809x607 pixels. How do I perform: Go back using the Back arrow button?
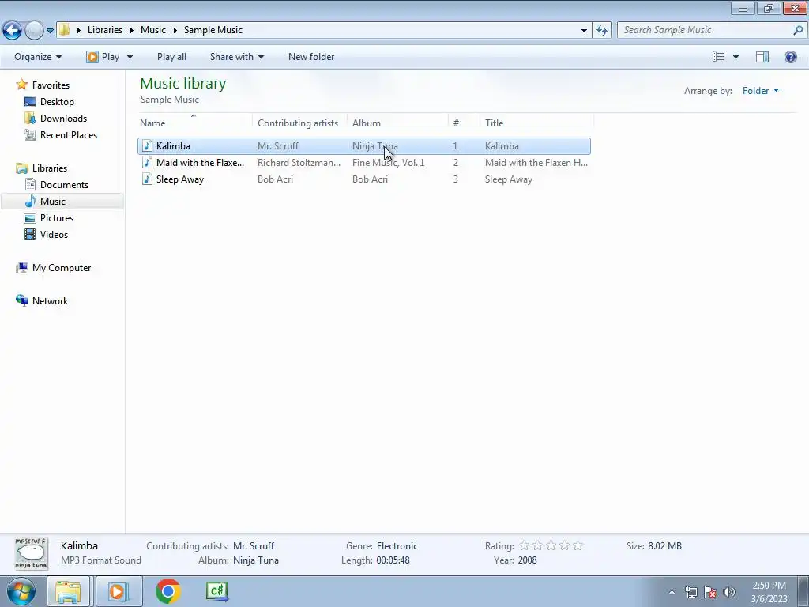pos(13,31)
